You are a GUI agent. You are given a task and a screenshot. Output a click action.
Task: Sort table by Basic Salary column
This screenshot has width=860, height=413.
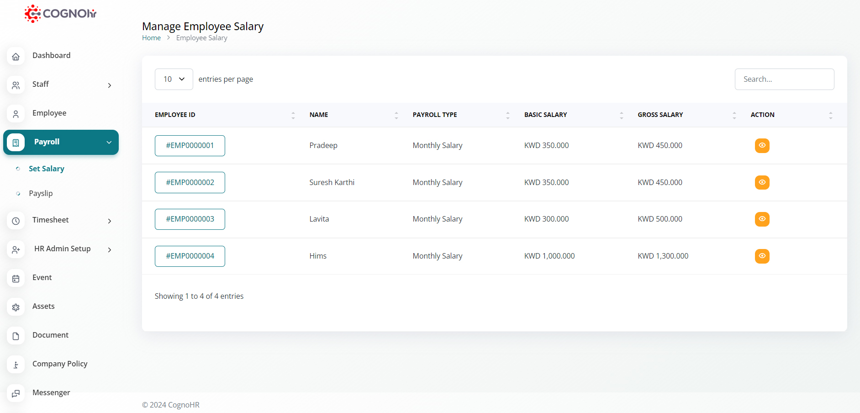[545, 115]
